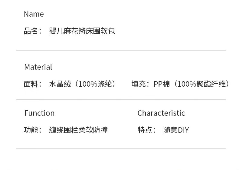The height and width of the screenshot is (170, 239).
Task: Click the PP棉 filling word
Action: tap(162, 84)
